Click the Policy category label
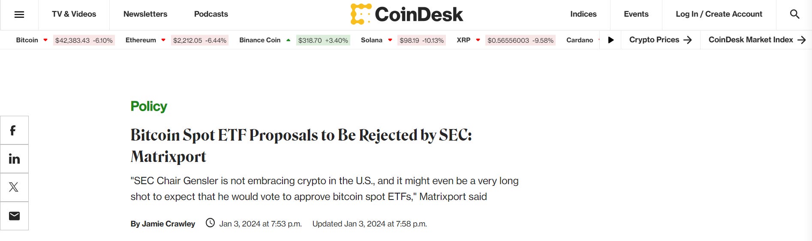The image size is (812, 241). click(149, 106)
